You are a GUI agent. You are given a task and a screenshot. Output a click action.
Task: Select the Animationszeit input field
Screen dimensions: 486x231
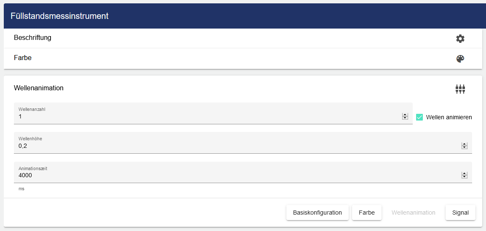point(236,176)
